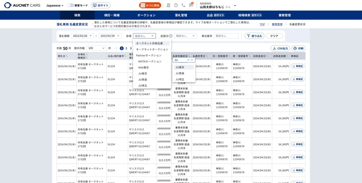Open the 表示件数 100 dropdown
The image size is (362, 183).
click(96, 48)
